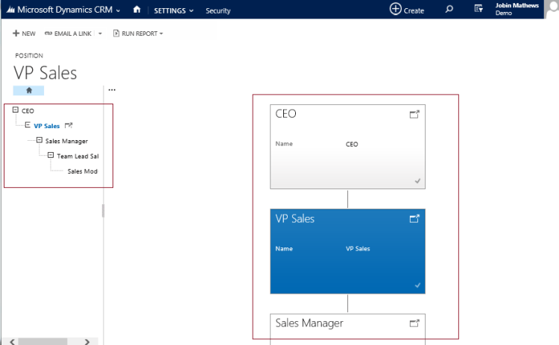Open the VP Sales tile pop-out icon
This screenshot has width=559, height=345.
click(414, 218)
